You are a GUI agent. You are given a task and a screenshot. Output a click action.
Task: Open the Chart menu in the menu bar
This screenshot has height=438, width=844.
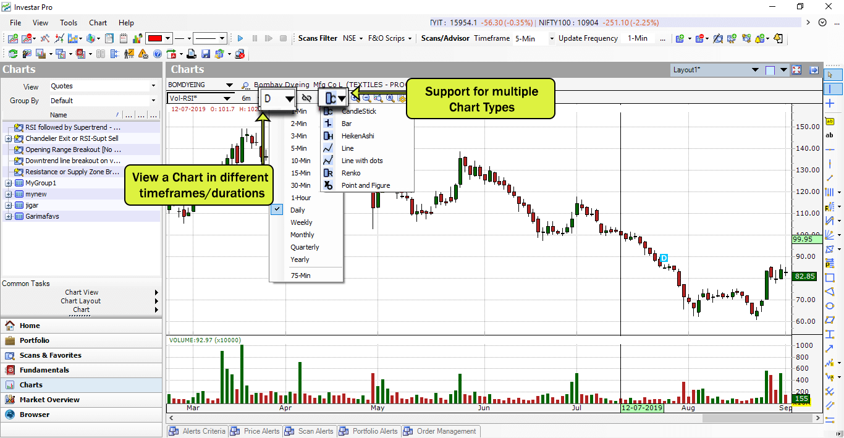98,22
